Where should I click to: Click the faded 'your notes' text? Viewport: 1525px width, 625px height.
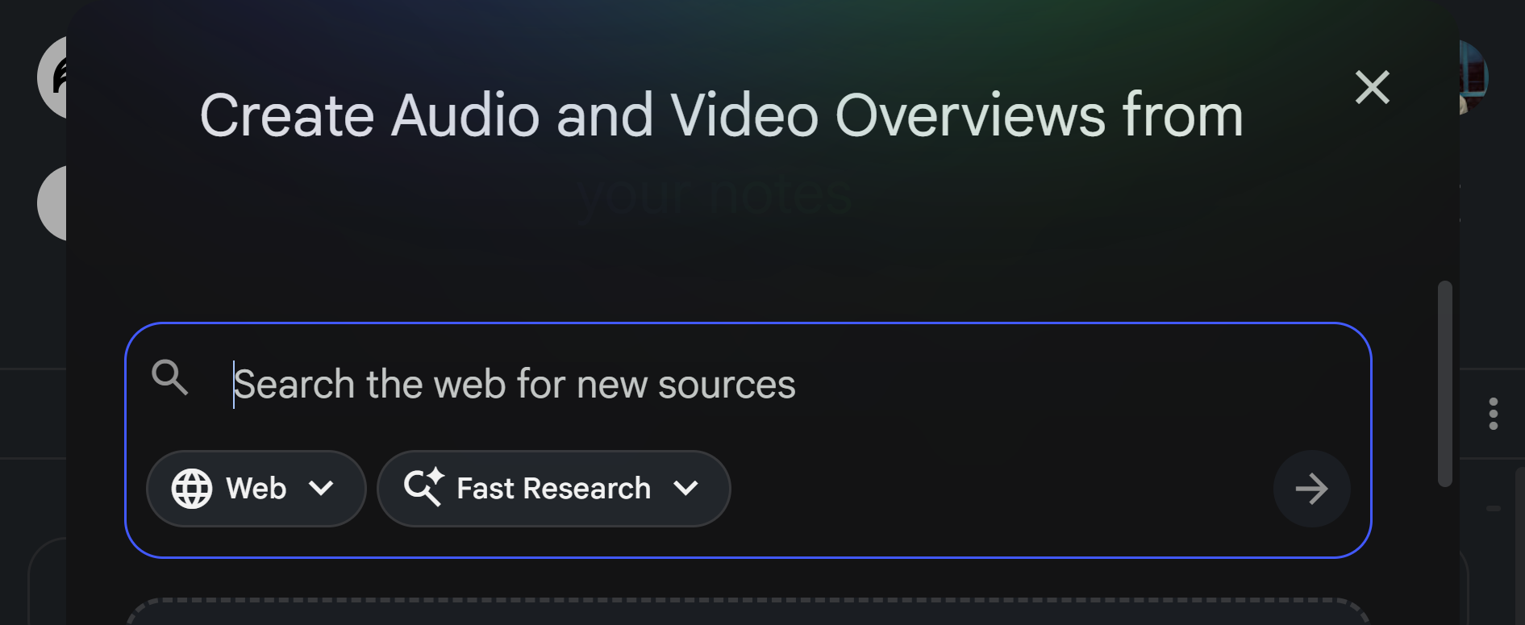[715, 194]
